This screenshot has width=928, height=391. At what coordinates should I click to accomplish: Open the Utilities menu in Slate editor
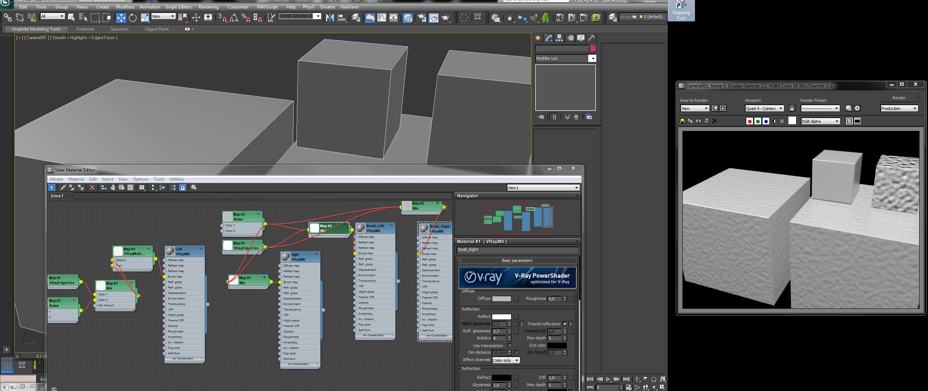pyautogui.click(x=177, y=179)
